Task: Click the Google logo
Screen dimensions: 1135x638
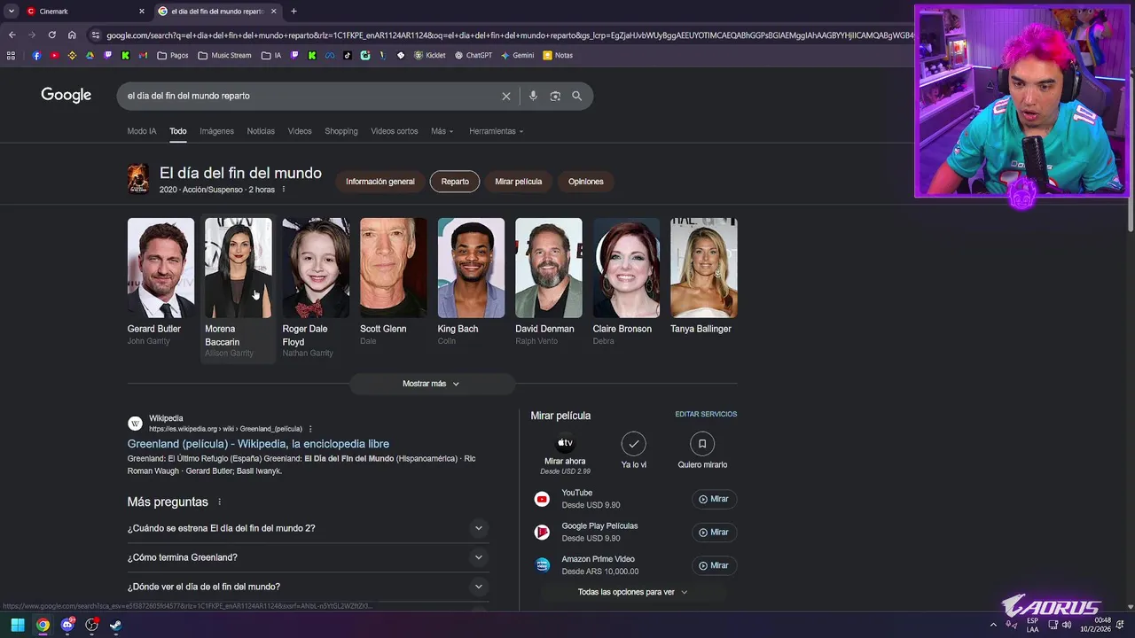Action: point(66,95)
